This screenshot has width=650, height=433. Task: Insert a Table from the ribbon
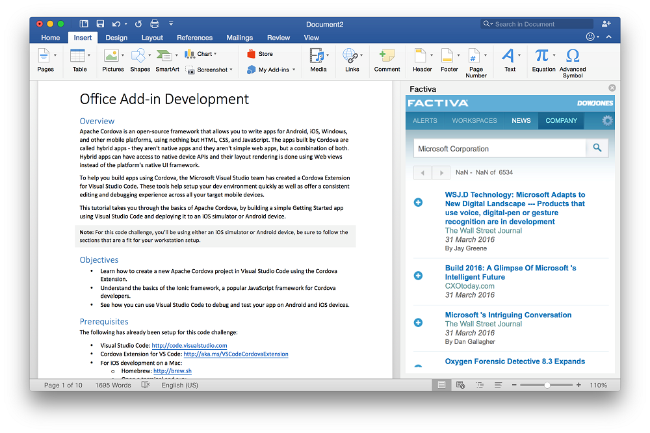click(77, 55)
